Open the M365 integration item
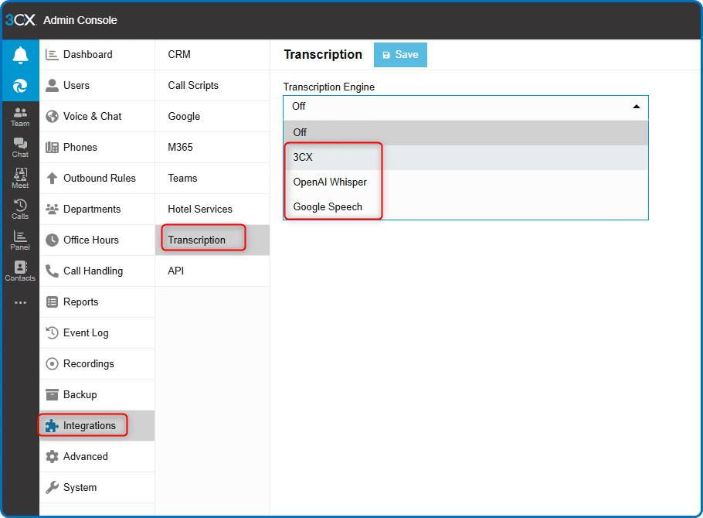703x518 pixels. pyautogui.click(x=212, y=147)
